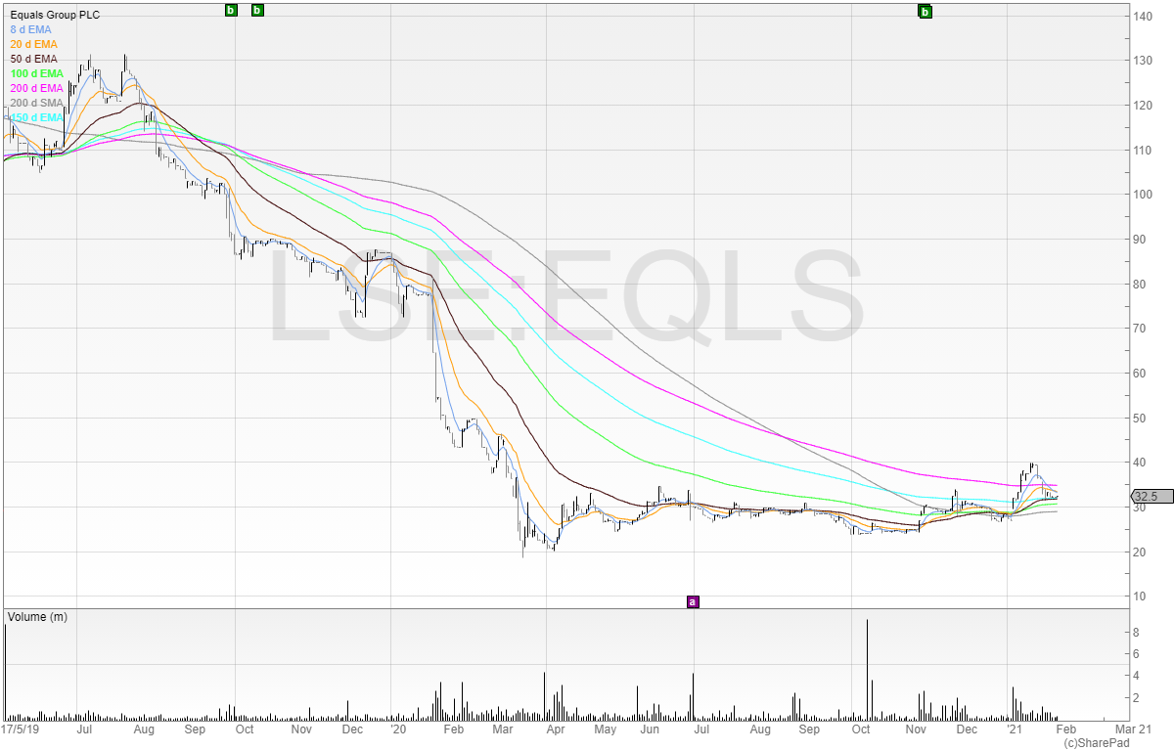Click the 70 price axis label
This screenshot has height=751, width=1174.
click(1142, 329)
